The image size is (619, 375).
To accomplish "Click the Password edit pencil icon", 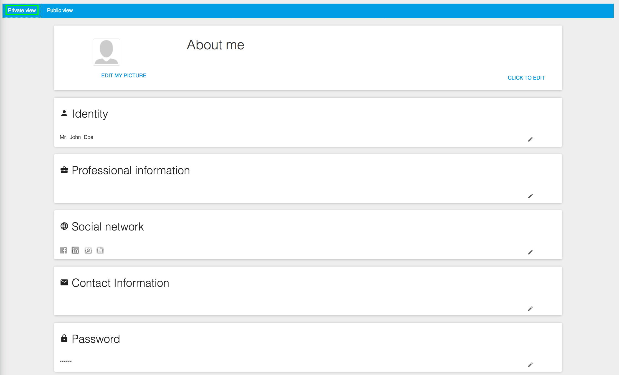I will click(x=530, y=364).
